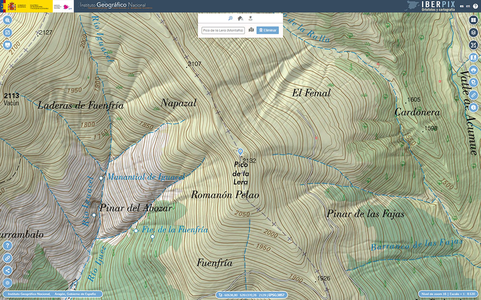Open help via top-right question mark

[x=475, y=6]
